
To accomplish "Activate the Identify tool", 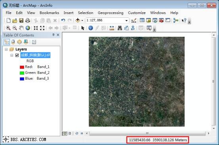I will pyautogui.click(x=91, y=28).
